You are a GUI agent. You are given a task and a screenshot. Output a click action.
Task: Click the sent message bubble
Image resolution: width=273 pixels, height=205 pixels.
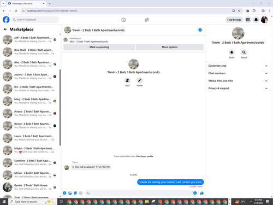point(170,182)
